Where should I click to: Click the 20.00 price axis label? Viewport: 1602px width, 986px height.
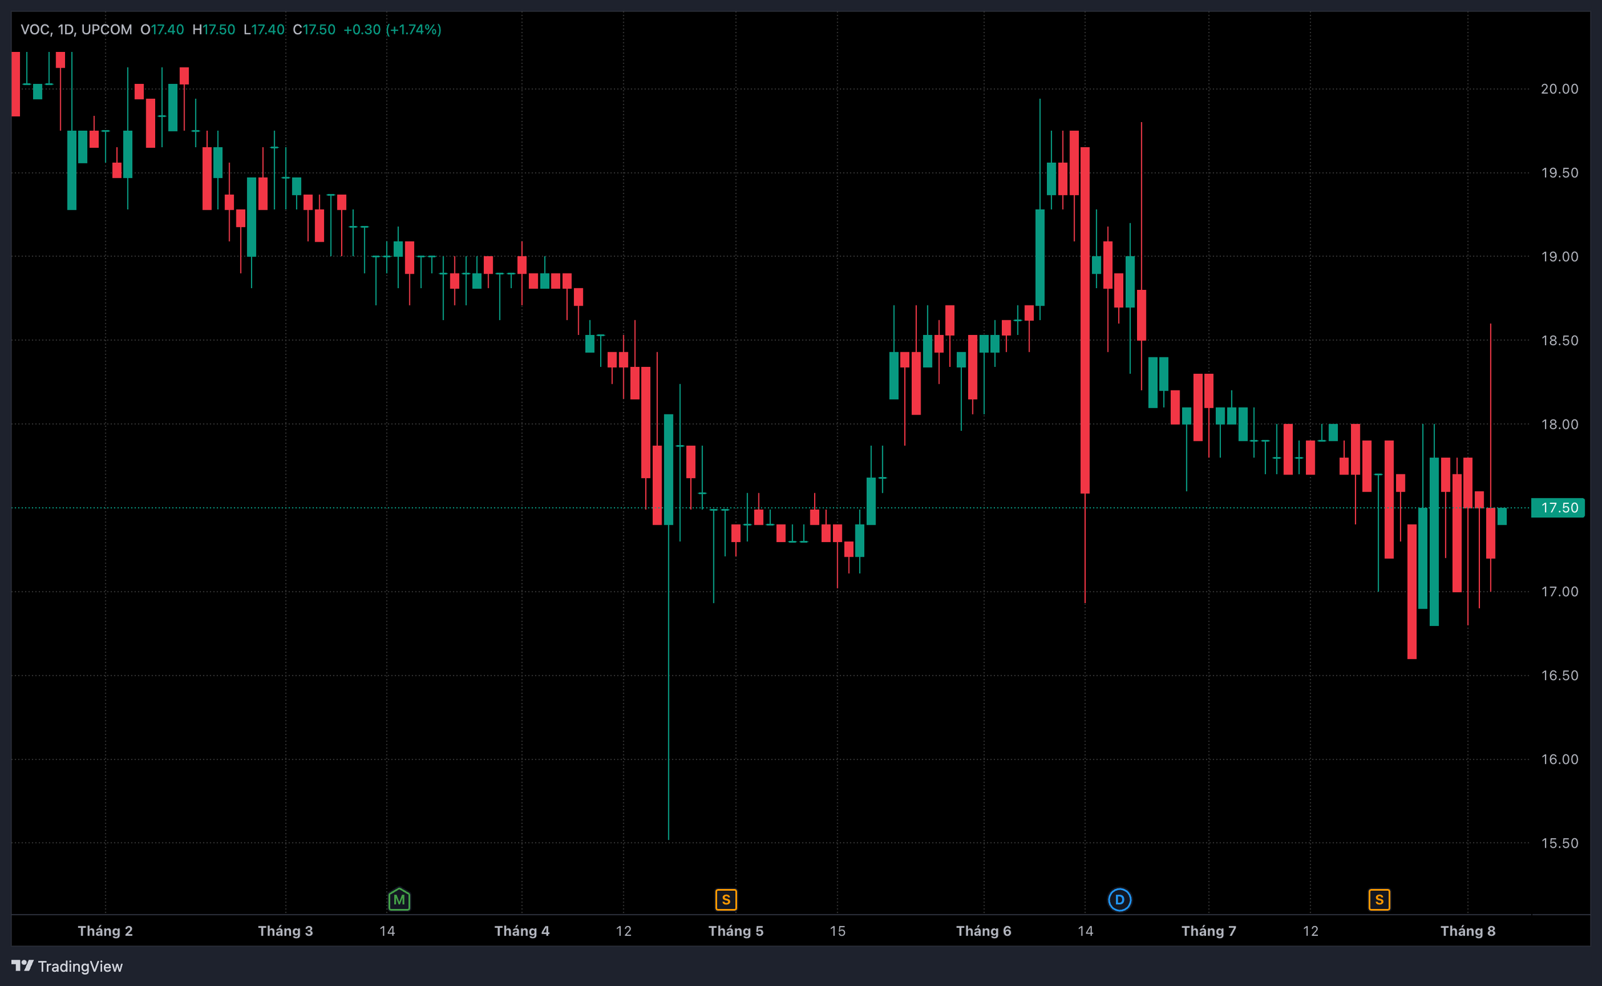pos(1559,89)
